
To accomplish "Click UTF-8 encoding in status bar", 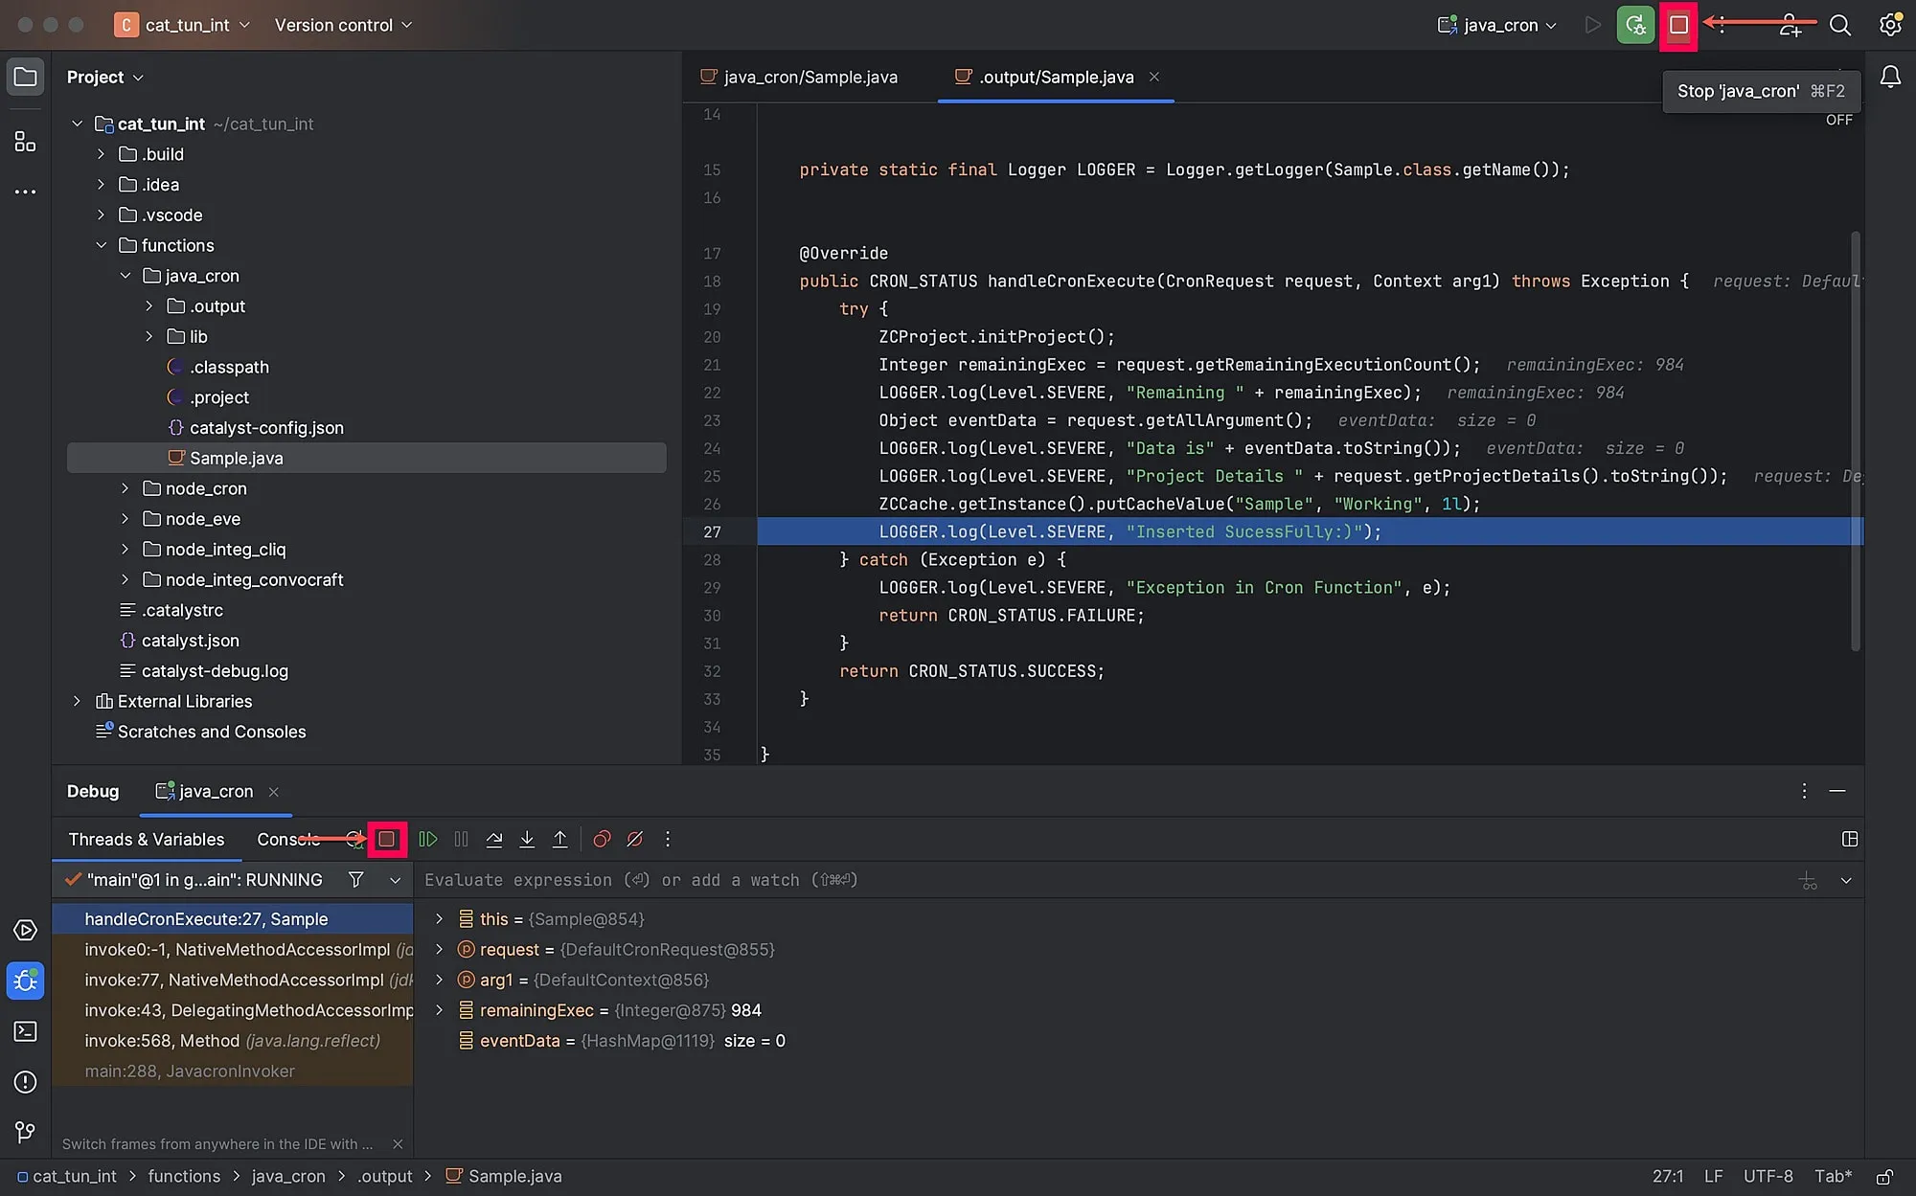I will coord(1768,1176).
